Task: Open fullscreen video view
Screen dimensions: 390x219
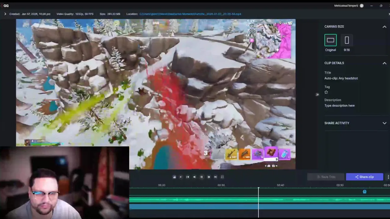Action: pyautogui.click(x=222, y=177)
